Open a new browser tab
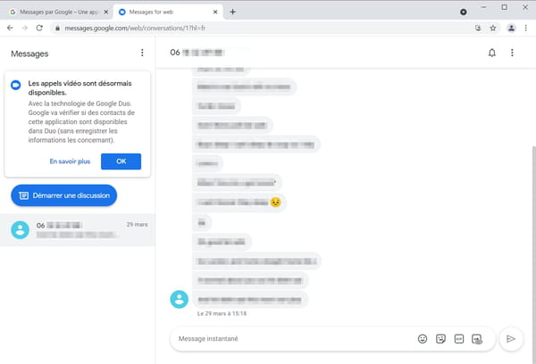The width and height of the screenshot is (536, 364). point(232,12)
